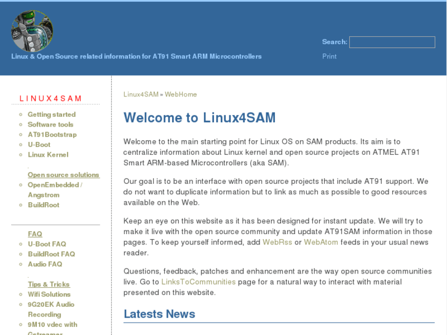Open U-Boot sidebar link
Screen dimensions: 447x335
[x=39, y=144]
